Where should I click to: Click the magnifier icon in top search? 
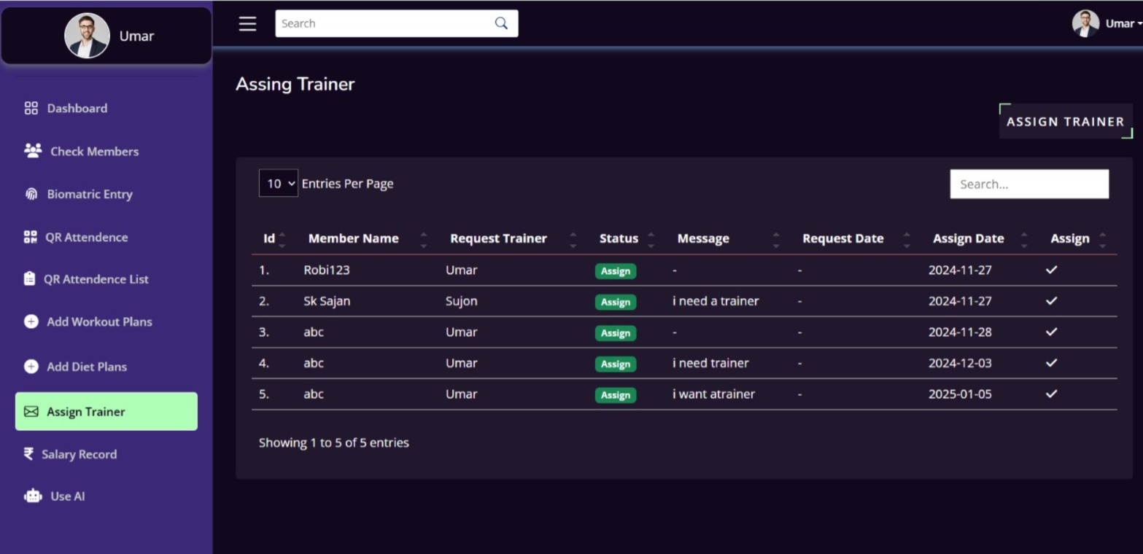click(x=501, y=23)
